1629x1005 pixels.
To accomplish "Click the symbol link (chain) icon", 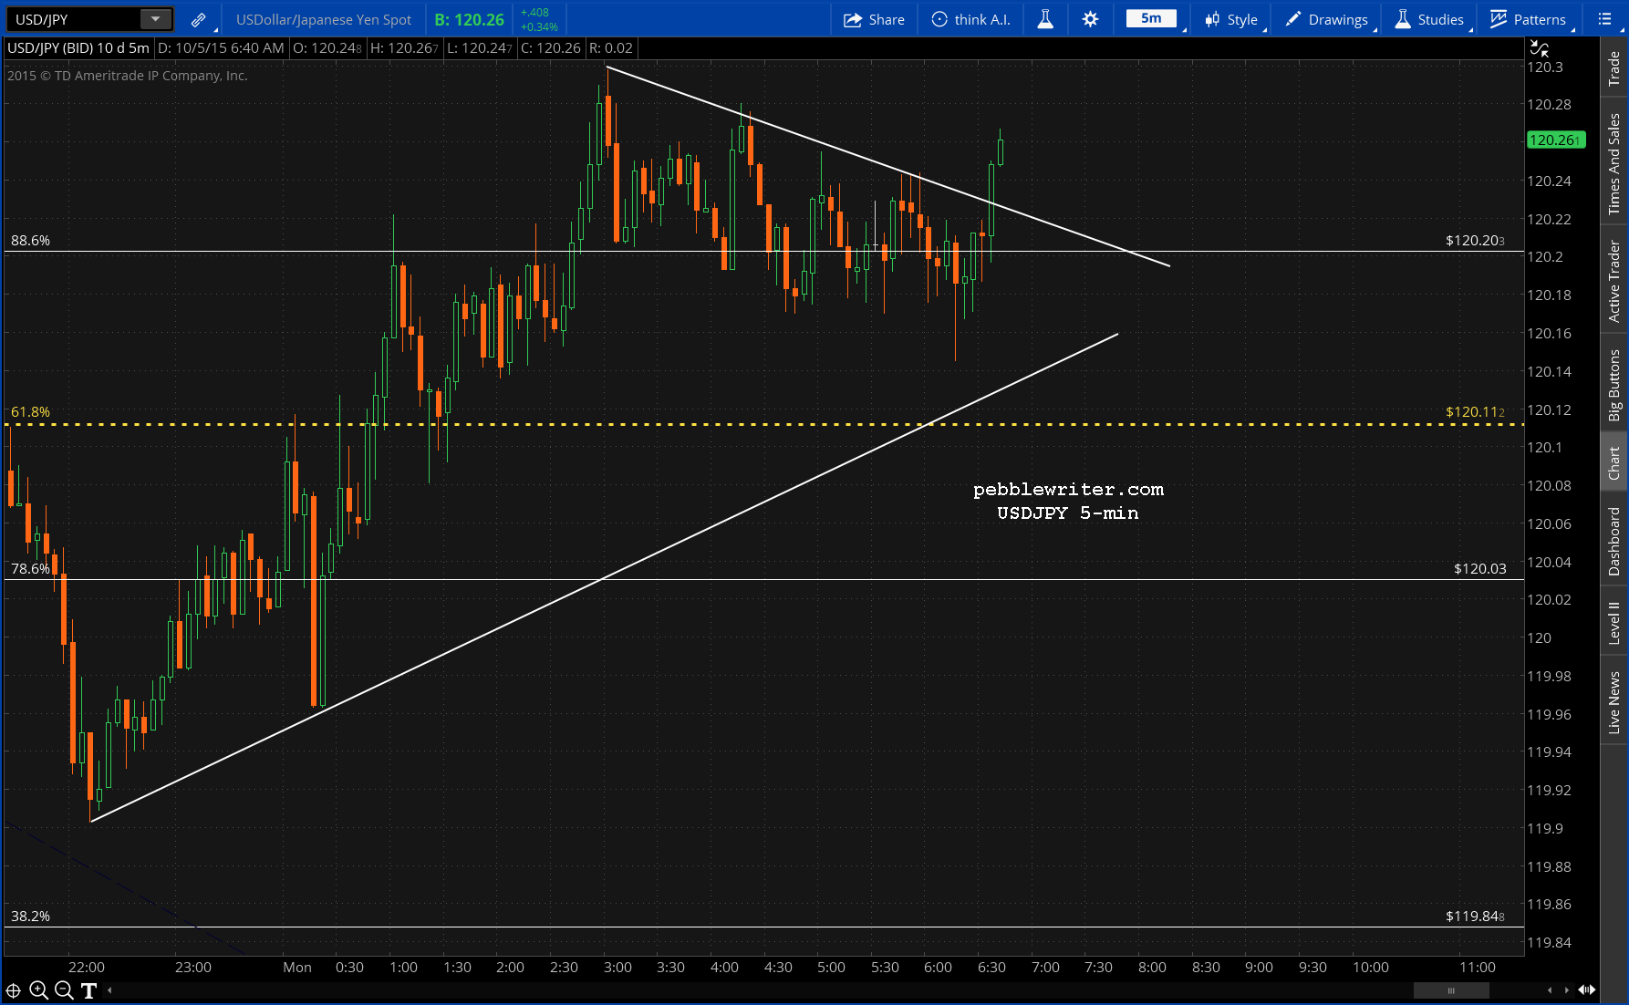I will click(x=198, y=19).
